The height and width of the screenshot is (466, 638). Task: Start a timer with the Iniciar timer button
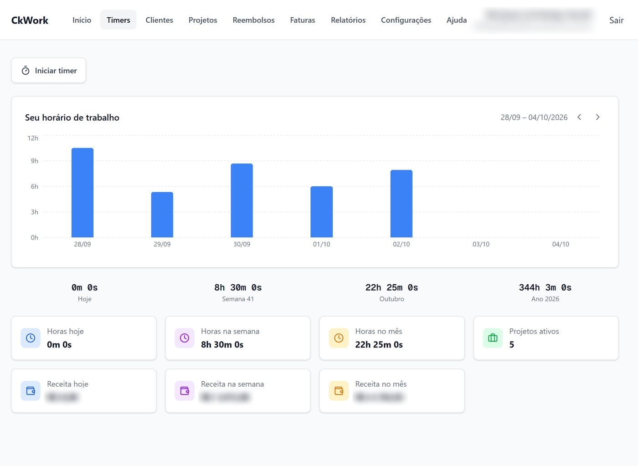coord(49,71)
